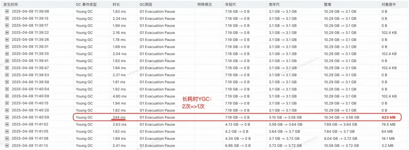Click the 10.58 GB -> 3.72 GB heap cell

click(342, 145)
